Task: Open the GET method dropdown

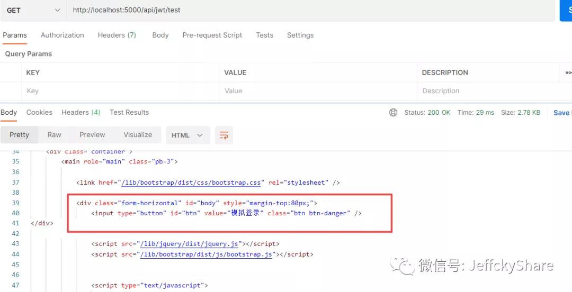Action: click(33, 10)
